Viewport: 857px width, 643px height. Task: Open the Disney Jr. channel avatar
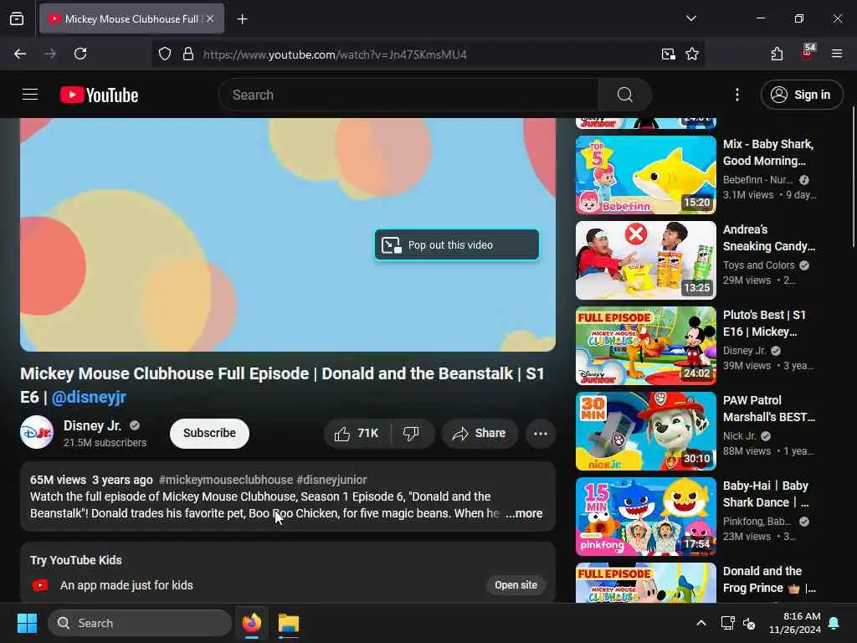coord(37,433)
